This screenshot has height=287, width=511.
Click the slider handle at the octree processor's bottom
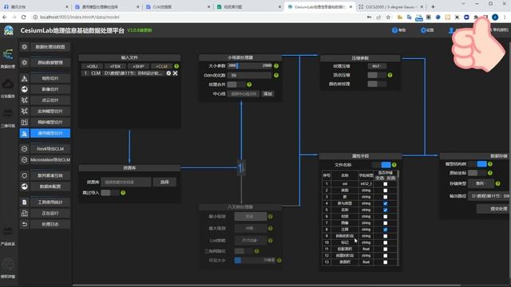[x=238, y=261]
